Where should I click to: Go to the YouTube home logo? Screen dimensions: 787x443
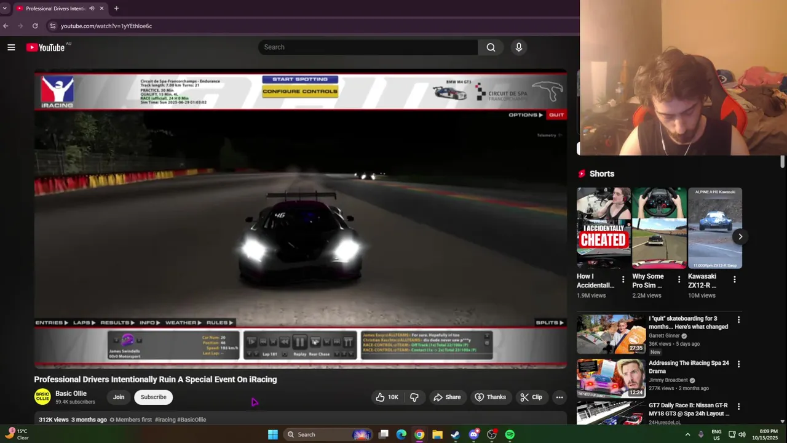click(45, 47)
